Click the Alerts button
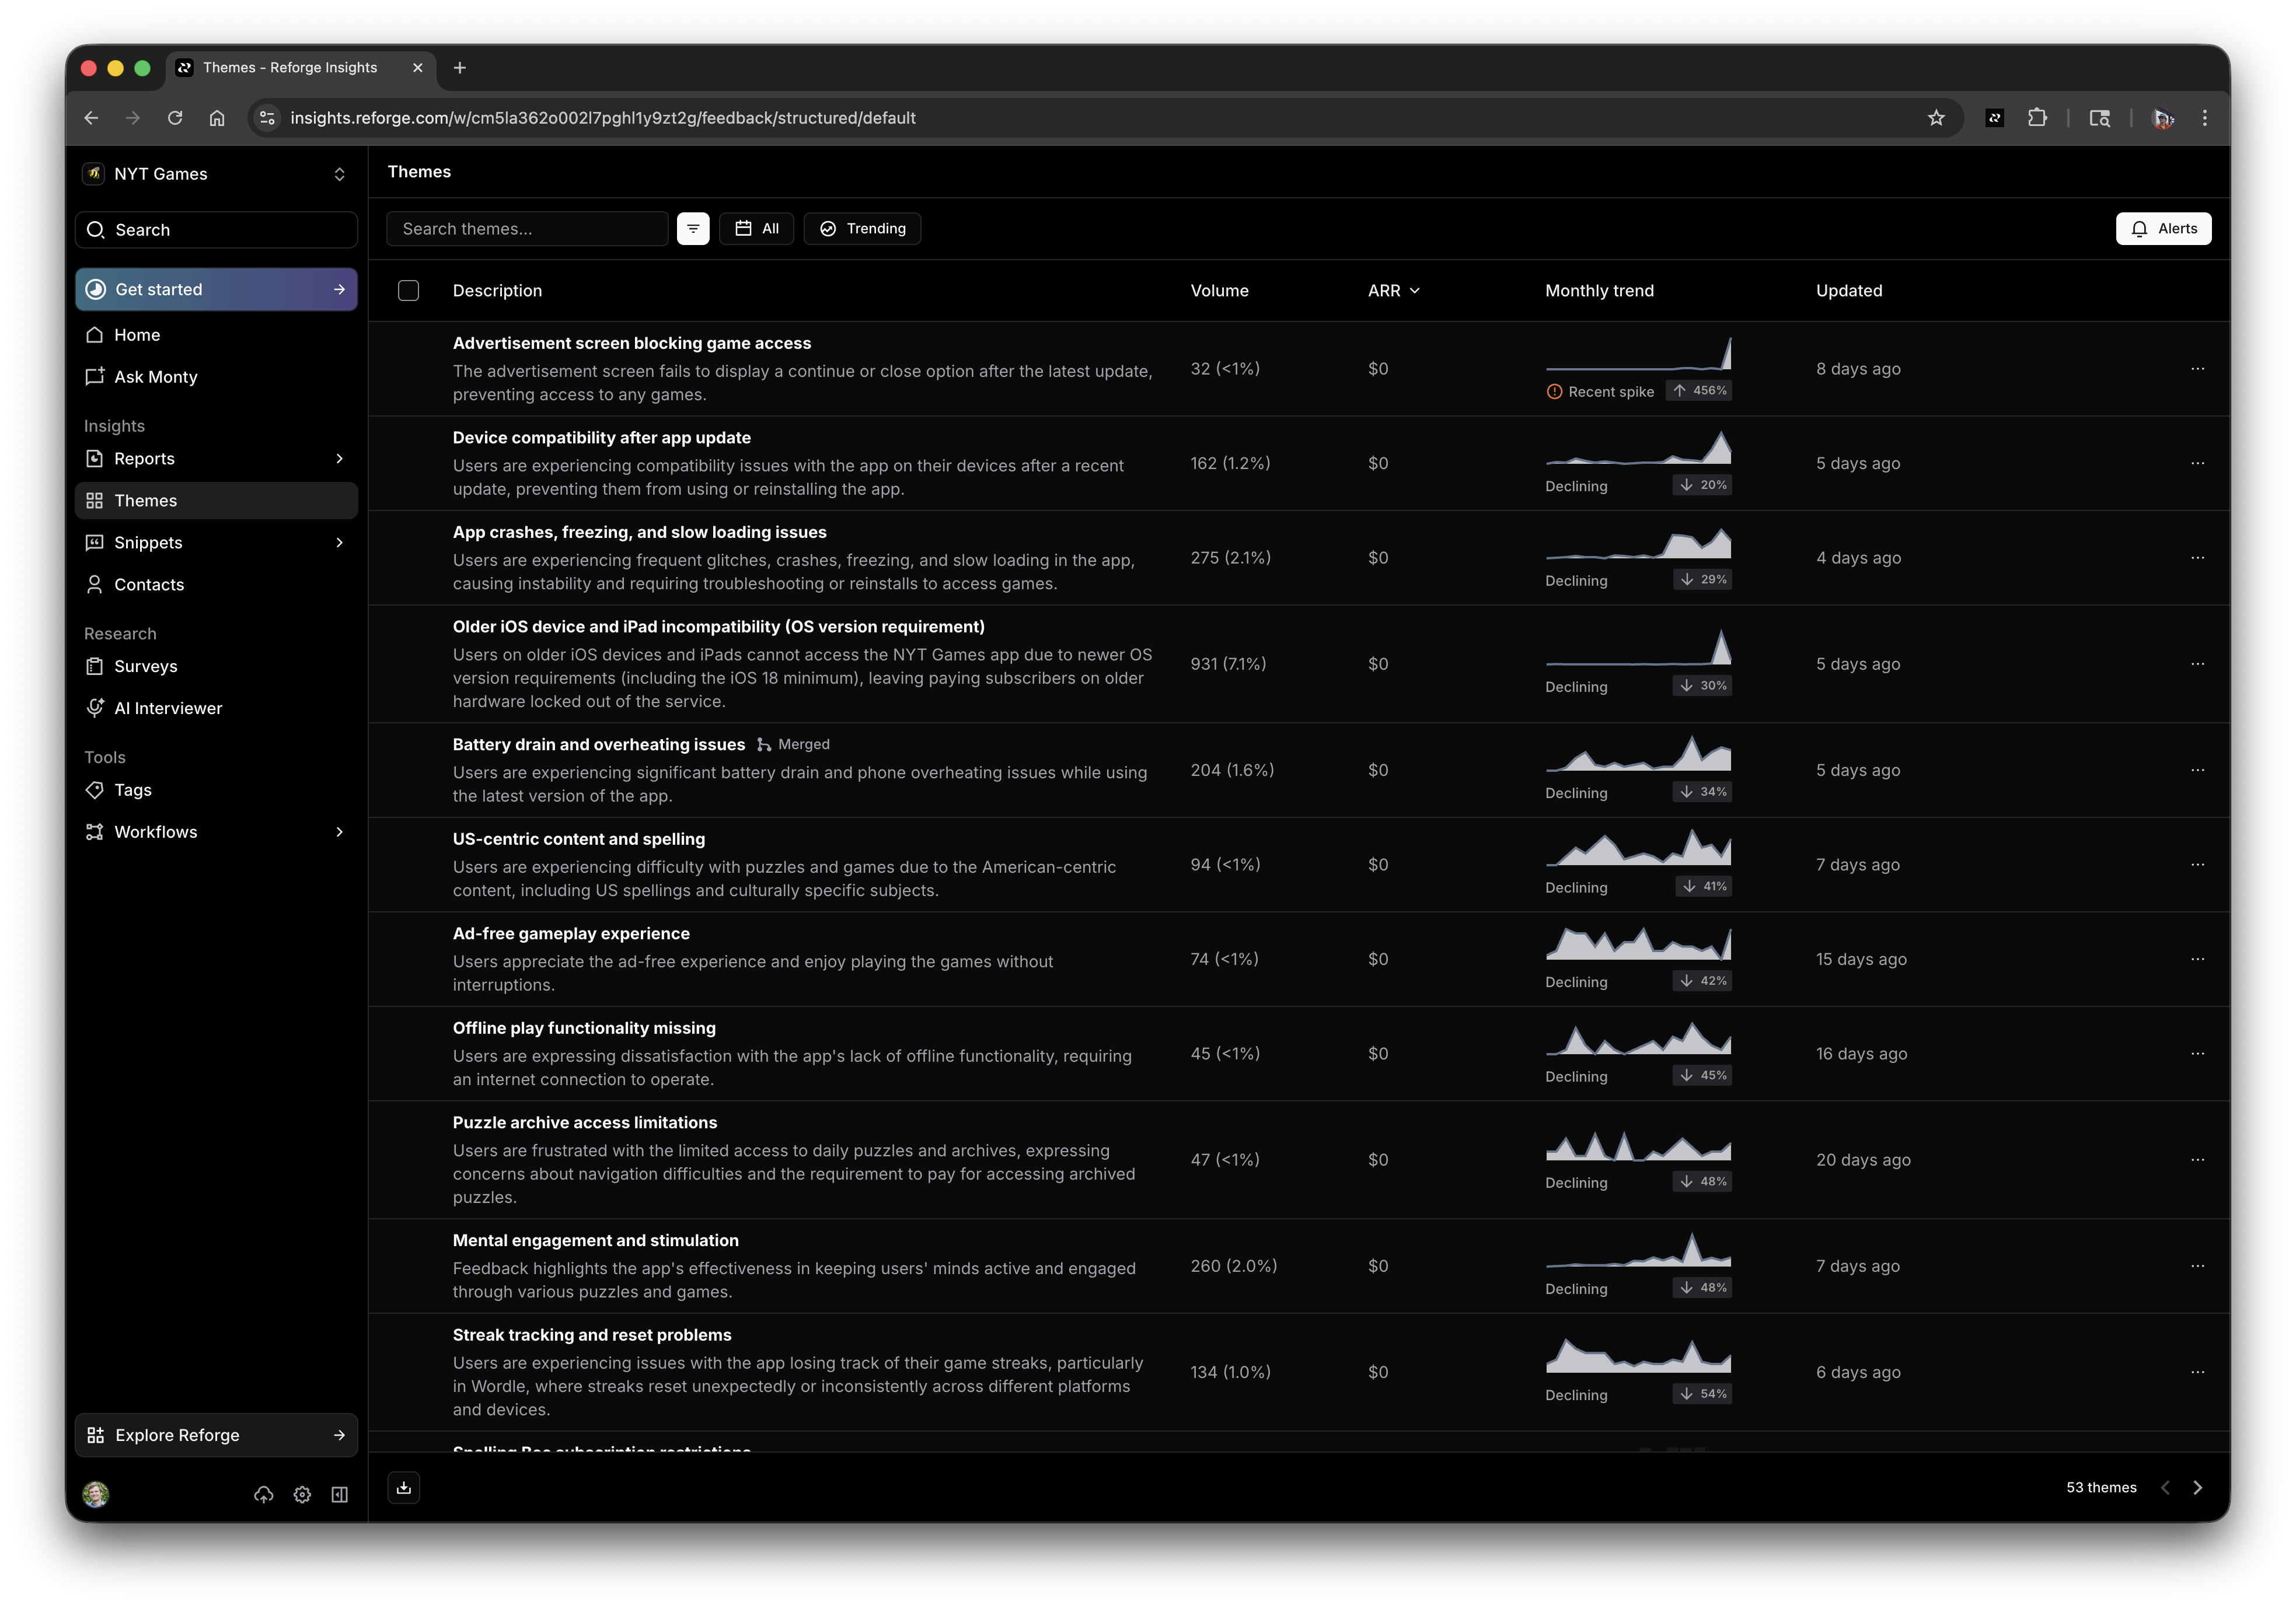Image resolution: width=2296 pixels, height=1609 pixels. pyautogui.click(x=2163, y=228)
